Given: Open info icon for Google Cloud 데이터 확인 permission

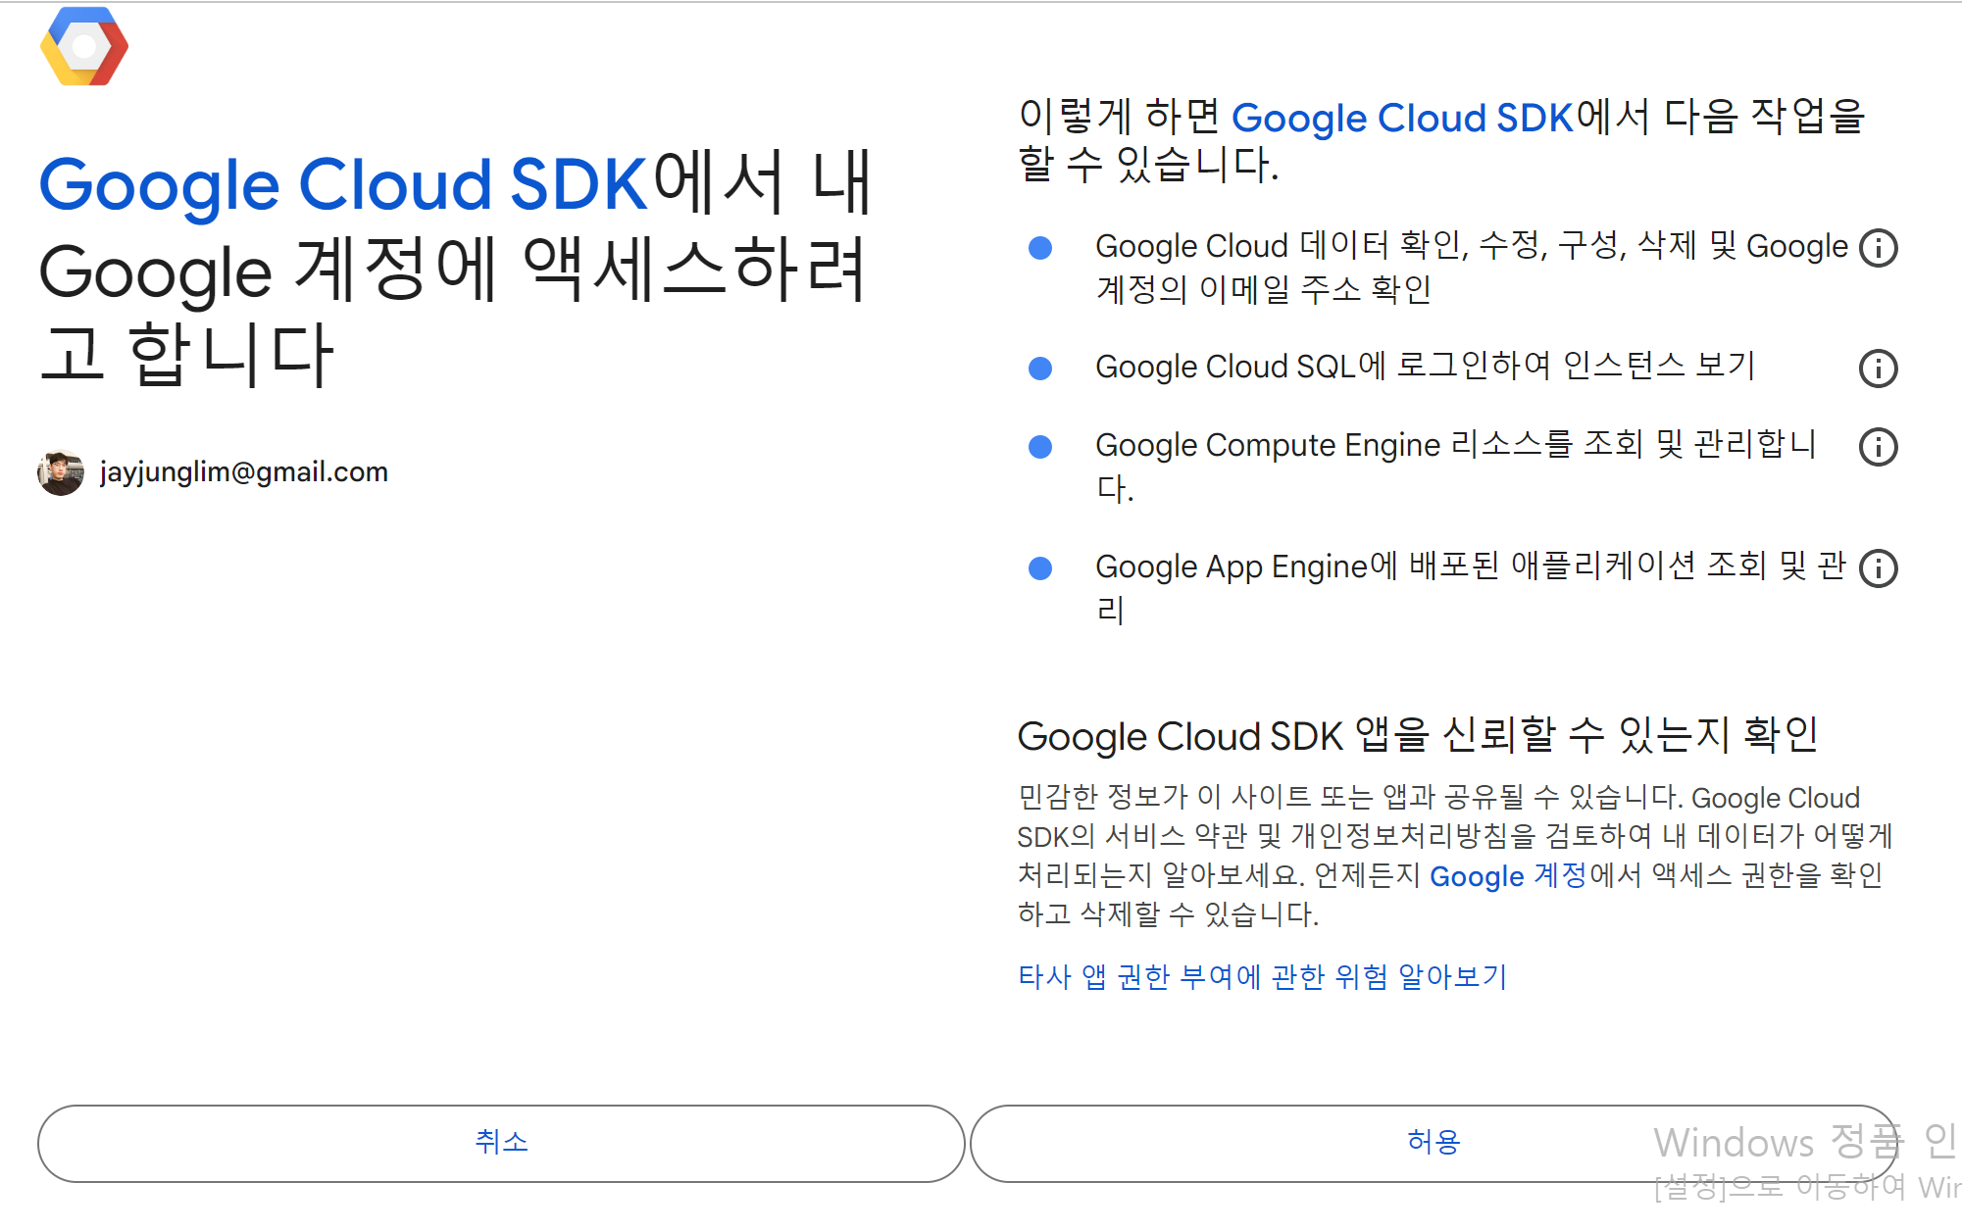Looking at the screenshot, I should tap(1878, 248).
